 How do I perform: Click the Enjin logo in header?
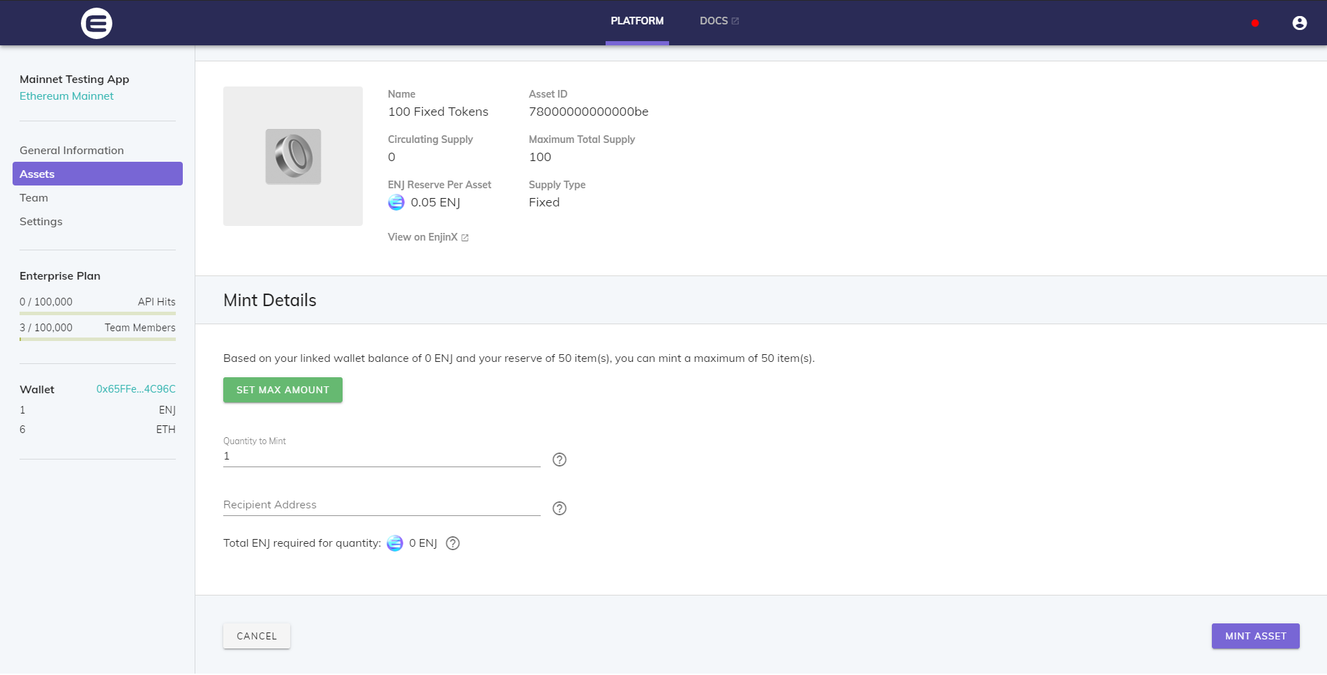point(96,23)
